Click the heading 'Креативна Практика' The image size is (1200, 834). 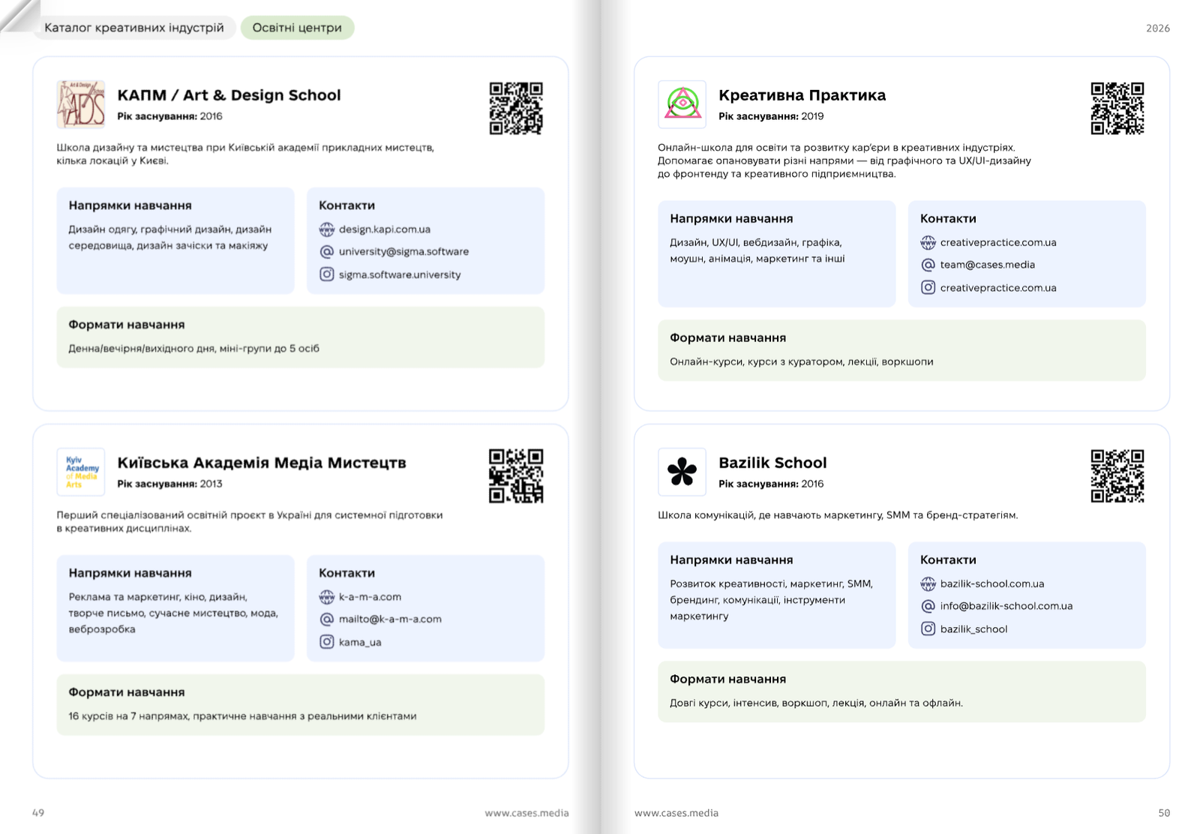click(x=802, y=95)
